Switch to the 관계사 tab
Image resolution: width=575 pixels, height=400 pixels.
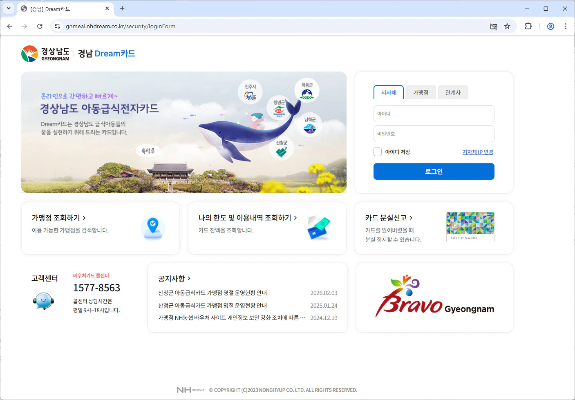453,92
